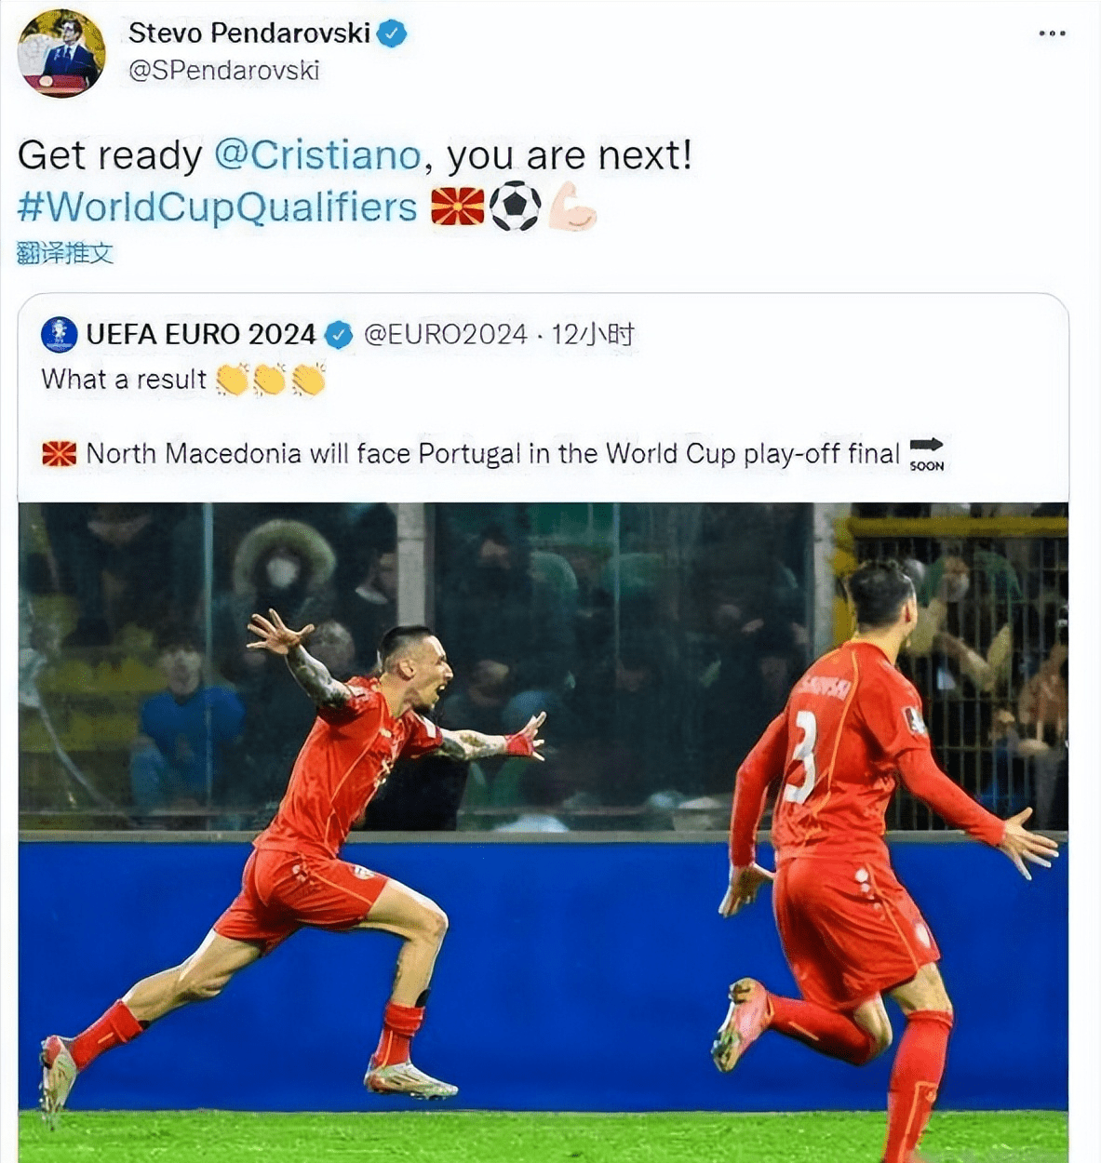Click the UEFA EURO 2024 account avatar
This screenshot has height=1163, width=1101.
(x=59, y=335)
